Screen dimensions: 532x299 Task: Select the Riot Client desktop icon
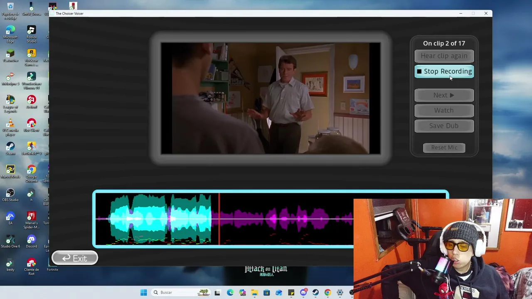coord(31,125)
